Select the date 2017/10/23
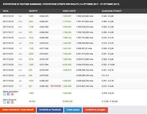 (x=8, y=65)
